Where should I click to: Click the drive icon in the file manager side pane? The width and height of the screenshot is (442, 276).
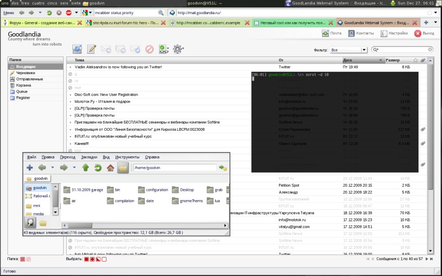tap(30, 223)
